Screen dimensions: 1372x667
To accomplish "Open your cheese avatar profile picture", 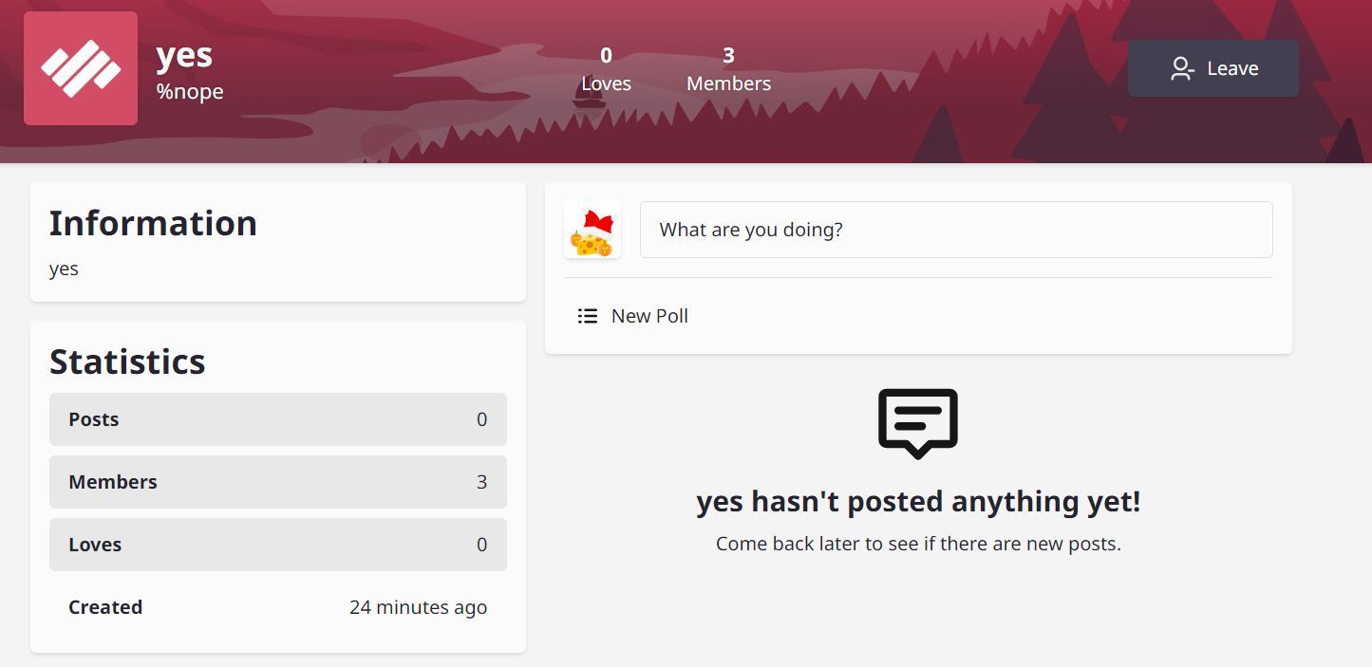I will [x=592, y=230].
